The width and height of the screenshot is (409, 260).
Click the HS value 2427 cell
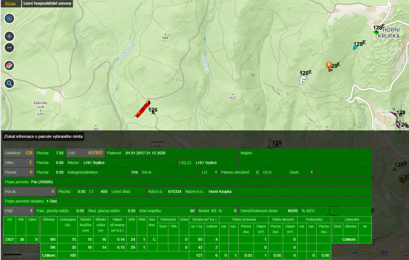(10, 239)
